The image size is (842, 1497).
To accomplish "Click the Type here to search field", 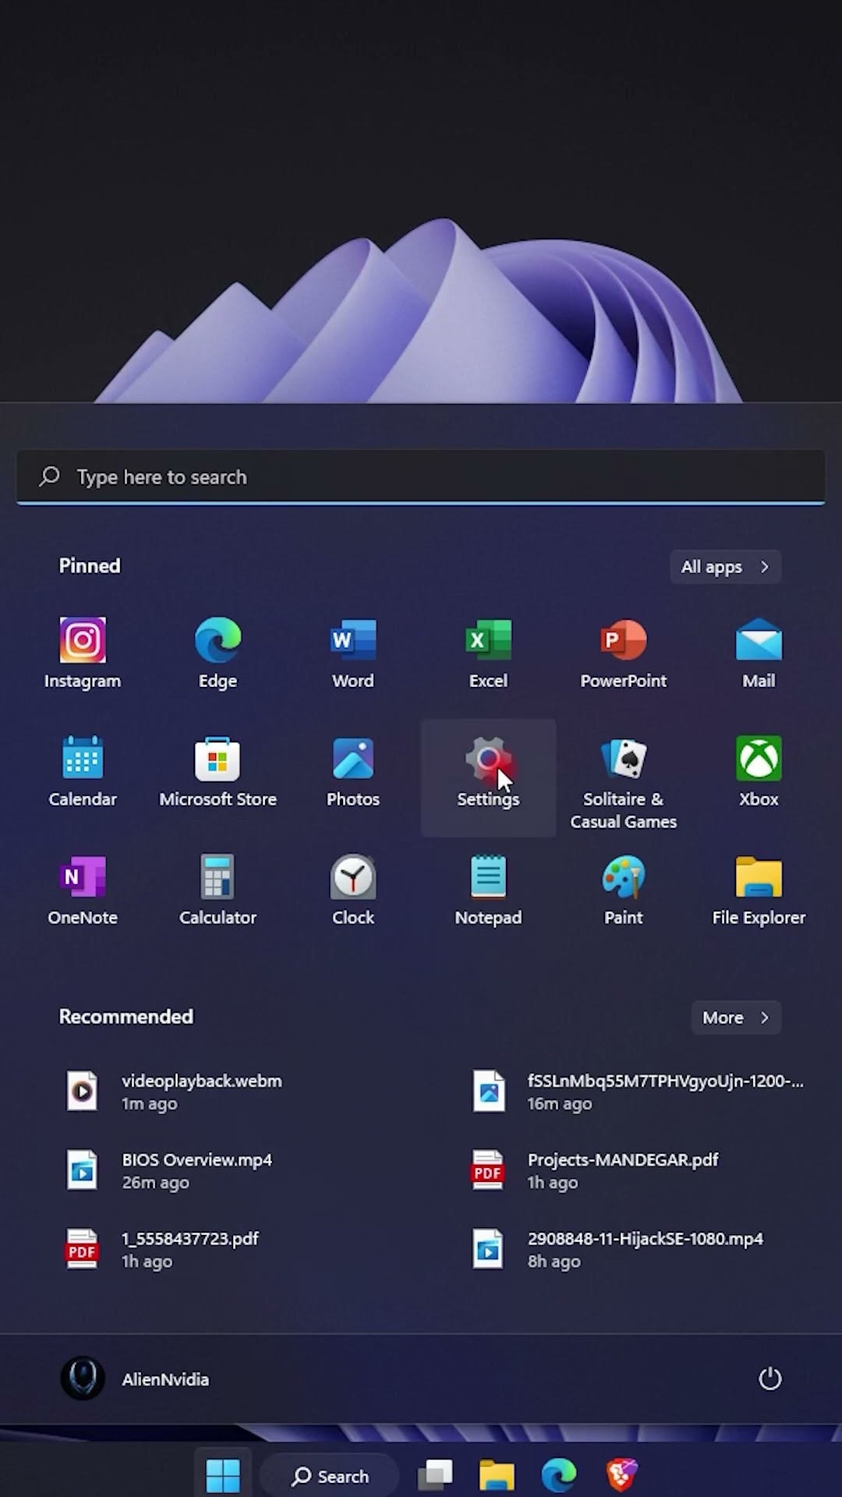I will coord(421,477).
